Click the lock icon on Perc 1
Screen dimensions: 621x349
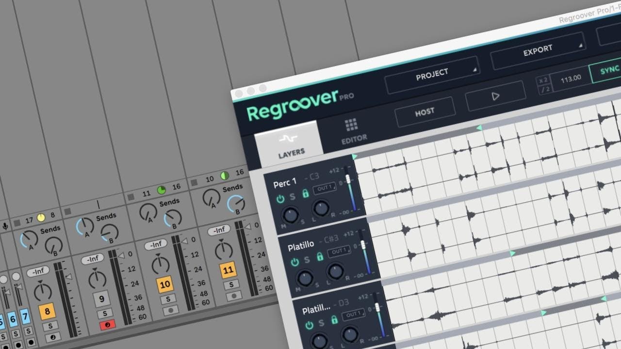305,193
